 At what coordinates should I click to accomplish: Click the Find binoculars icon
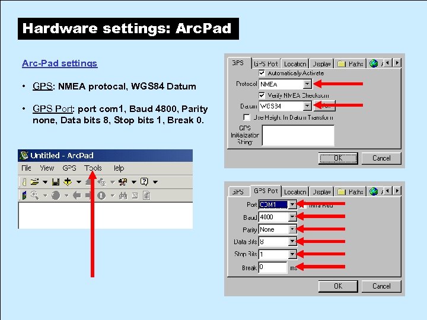(123, 196)
